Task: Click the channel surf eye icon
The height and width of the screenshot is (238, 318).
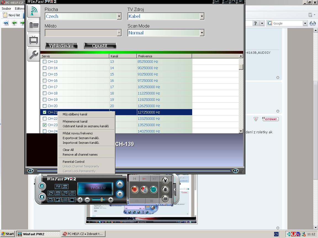Action: click(72, 193)
